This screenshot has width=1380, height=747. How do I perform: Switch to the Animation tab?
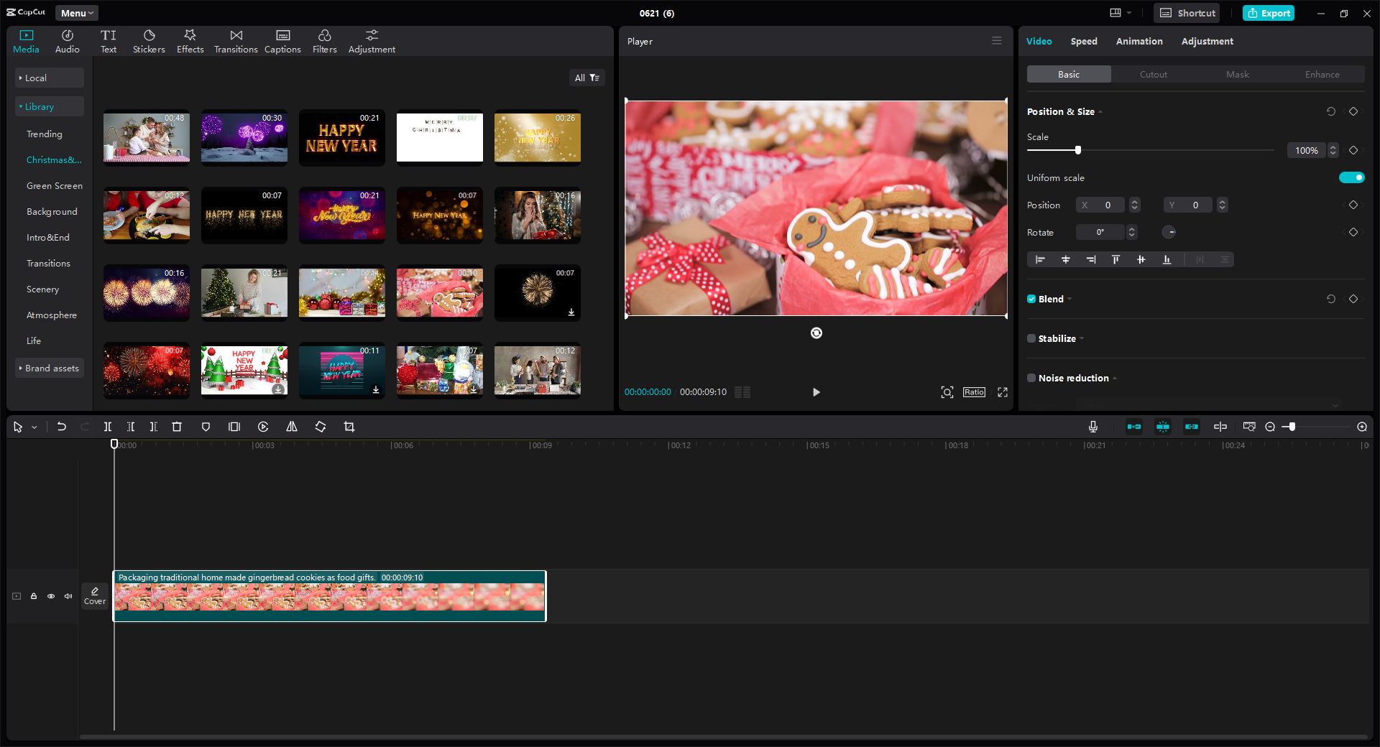tap(1138, 41)
